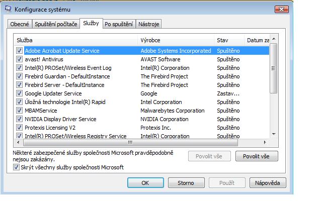Uncheck Úložná technologie Intel(R) Rapid checkbox

[x=19, y=102]
